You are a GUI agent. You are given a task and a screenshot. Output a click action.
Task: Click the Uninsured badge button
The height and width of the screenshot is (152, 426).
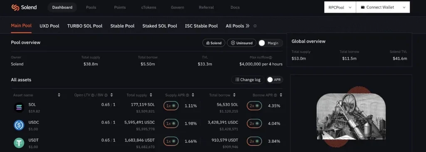242,43
